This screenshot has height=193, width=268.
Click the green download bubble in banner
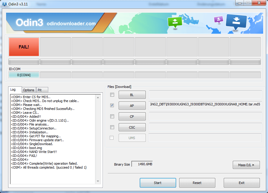point(175,22)
